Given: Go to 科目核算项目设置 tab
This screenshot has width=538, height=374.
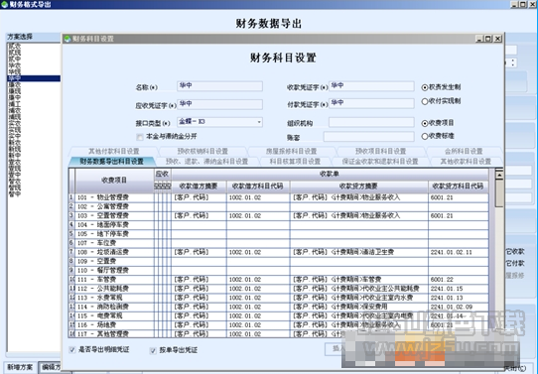Looking at the screenshot, I should [x=295, y=162].
